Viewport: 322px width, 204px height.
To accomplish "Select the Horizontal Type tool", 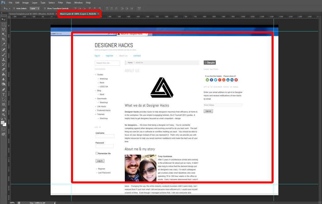I will (3, 94).
